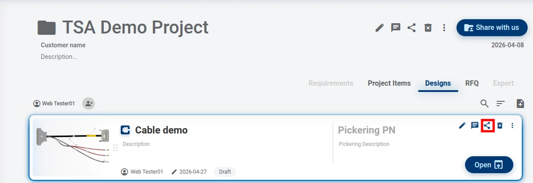
Task: Open the Cable demo design button
Action: [x=489, y=165]
